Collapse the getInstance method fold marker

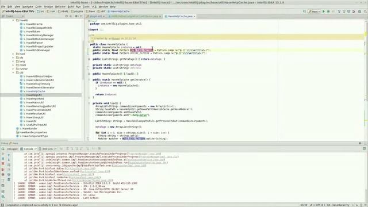pyautogui.click(x=89, y=79)
